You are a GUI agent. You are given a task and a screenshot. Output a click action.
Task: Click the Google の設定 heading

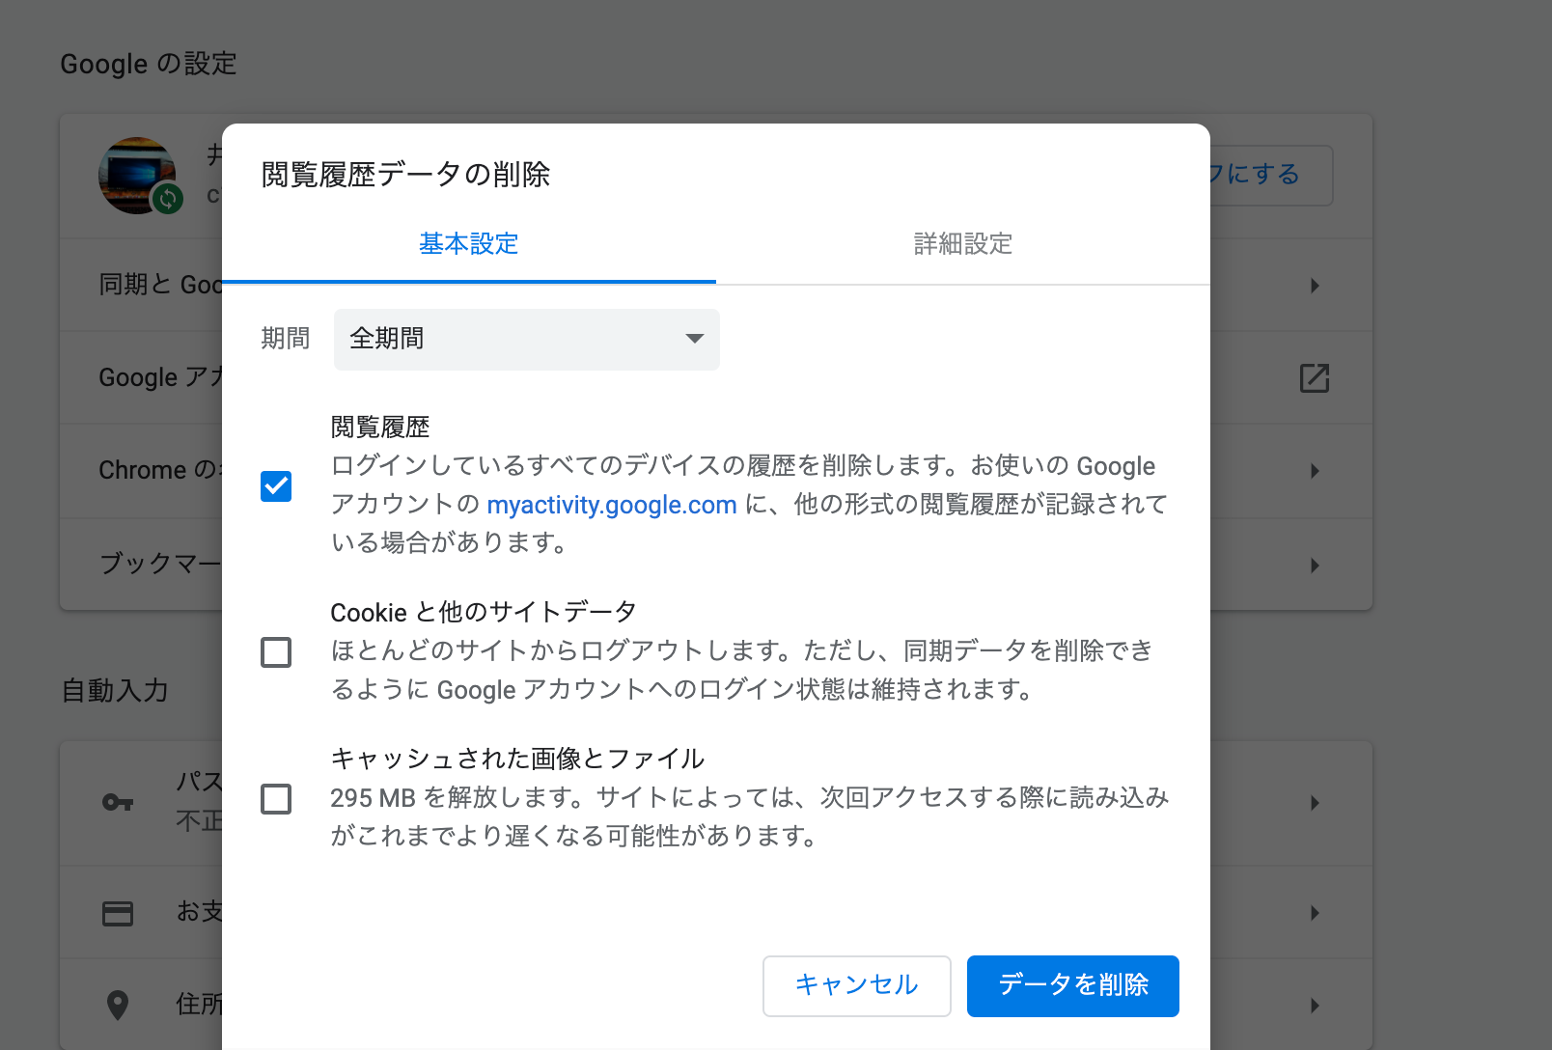[x=149, y=64]
